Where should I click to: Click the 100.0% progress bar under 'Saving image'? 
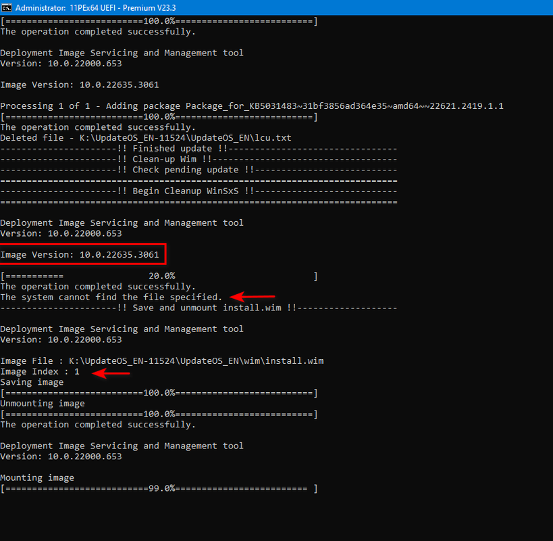159,393
